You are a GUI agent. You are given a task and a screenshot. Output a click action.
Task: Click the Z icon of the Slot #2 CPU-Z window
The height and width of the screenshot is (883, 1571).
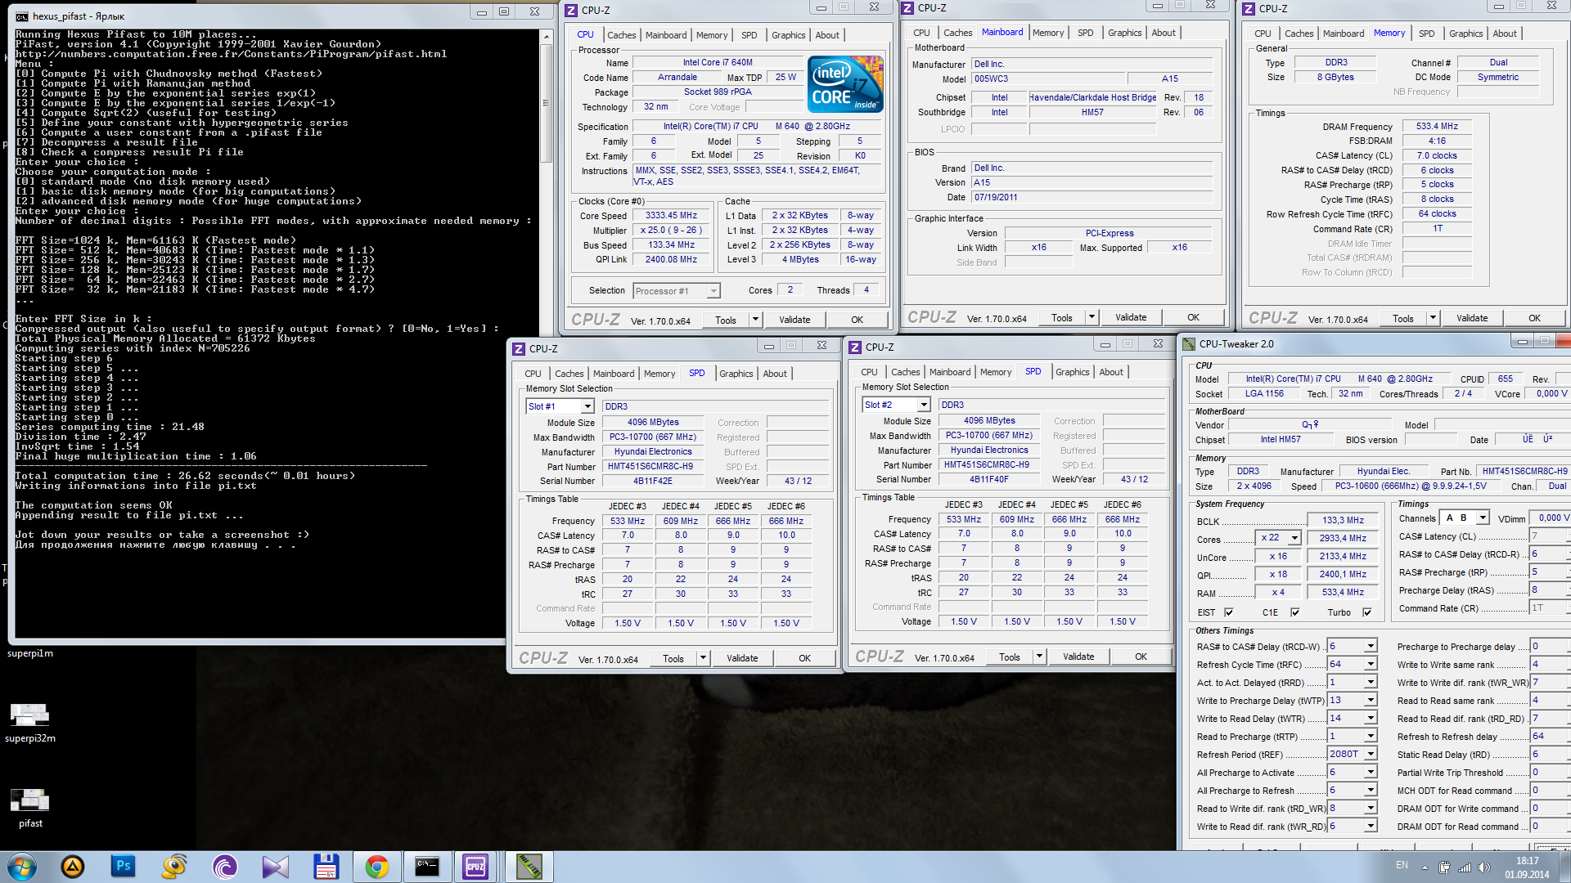pos(855,347)
